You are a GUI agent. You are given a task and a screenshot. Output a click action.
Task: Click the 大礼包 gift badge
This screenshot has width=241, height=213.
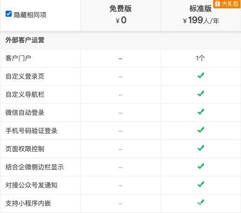coord(227,4)
